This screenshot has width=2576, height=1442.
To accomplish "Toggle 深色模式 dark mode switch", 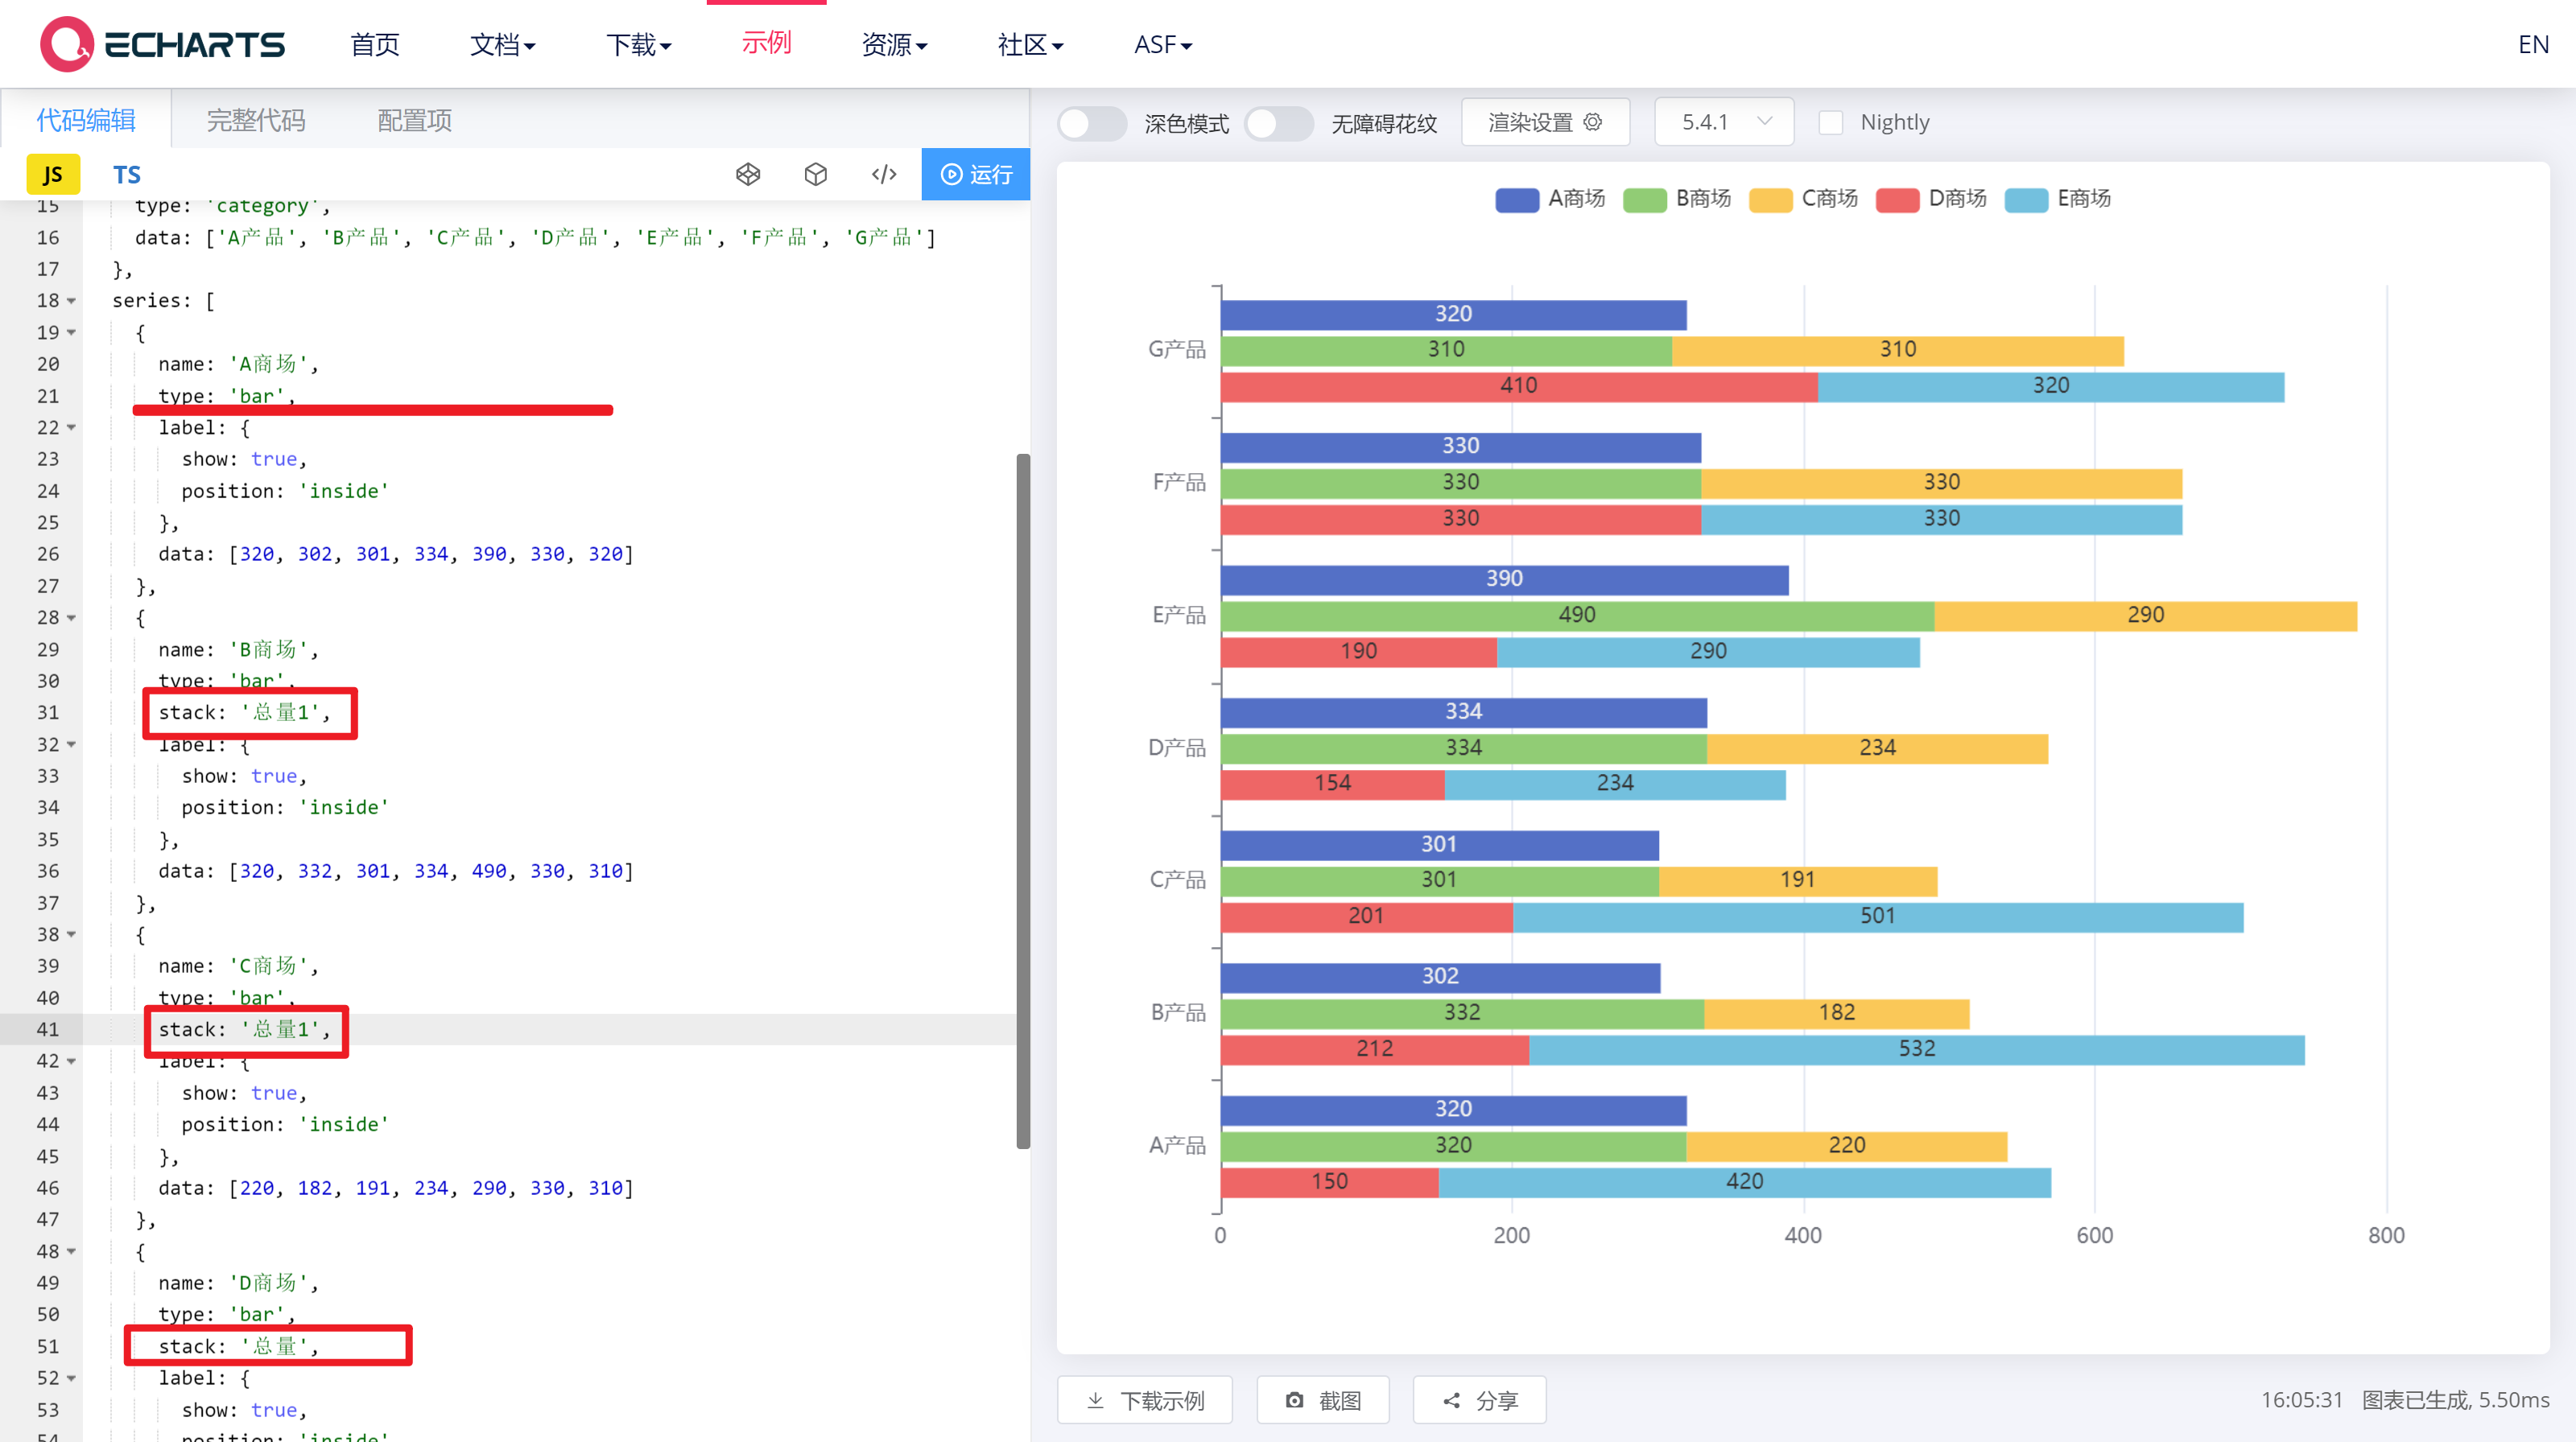I will coord(1092,123).
